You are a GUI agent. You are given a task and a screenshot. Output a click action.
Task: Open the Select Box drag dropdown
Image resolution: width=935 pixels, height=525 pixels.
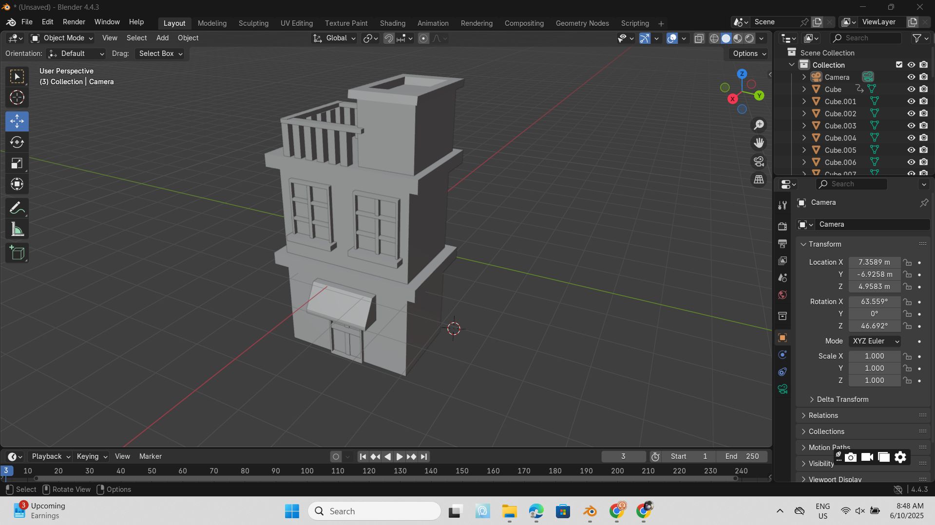[x=160, y=54]
